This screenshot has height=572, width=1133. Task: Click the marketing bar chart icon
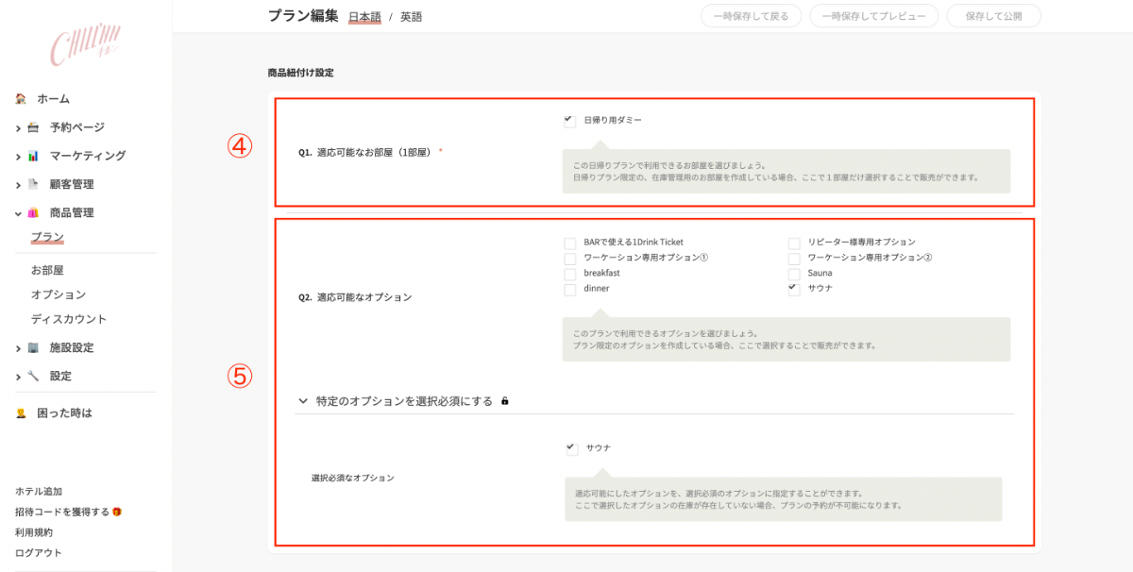tap(33, 156)
